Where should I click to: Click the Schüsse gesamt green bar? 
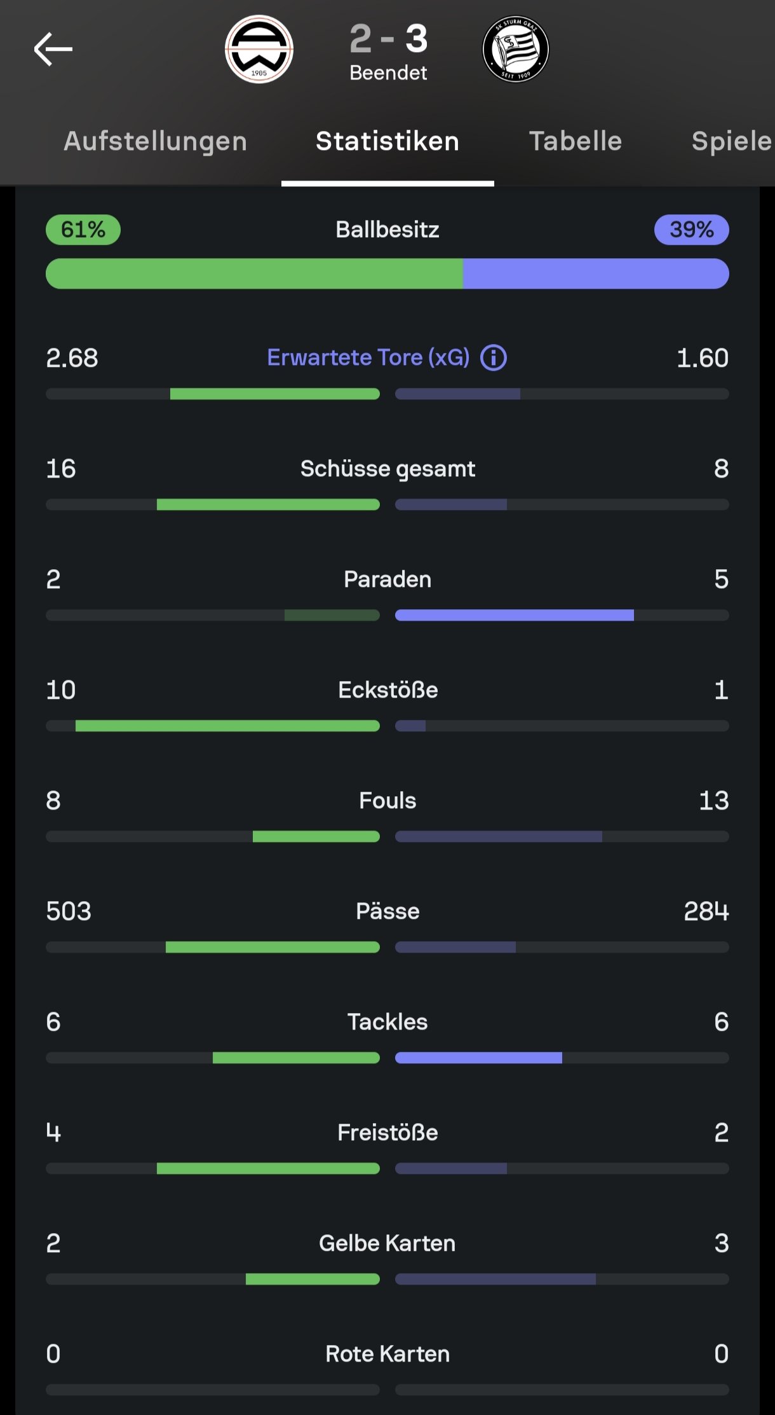tap(268, 504)
